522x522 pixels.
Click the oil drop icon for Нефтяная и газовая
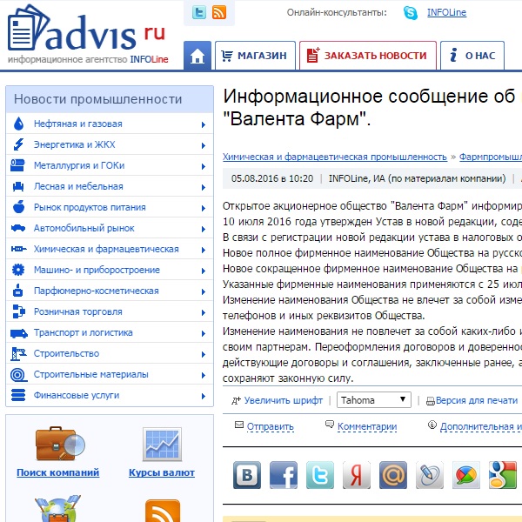(x=18, y=124)
